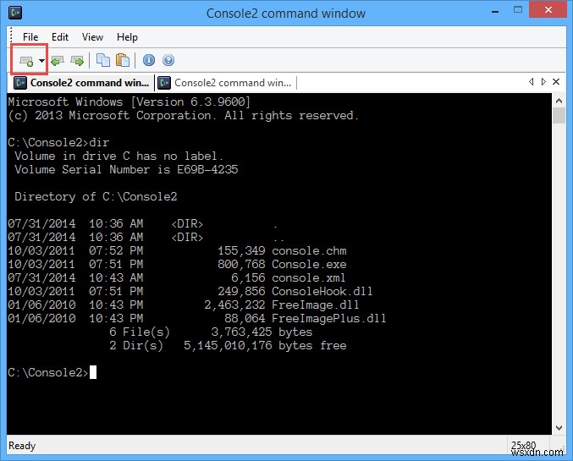Click the 5,145,010,176 bytes free text
Image resolution: width=573 pixels, height=461 pixels.
tap(265, 346)
